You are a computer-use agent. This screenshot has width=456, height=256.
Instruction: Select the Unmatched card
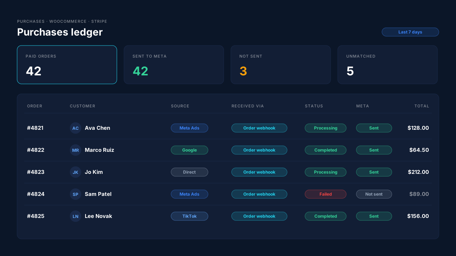click(x=388, y=65)
